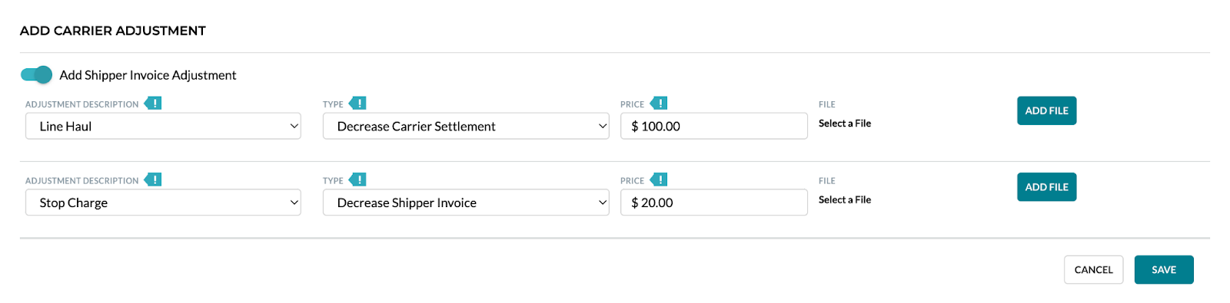Click info icon beside first Type label
The height and width of the screenshot is (303, 1230).
click(x=357, y=103)
